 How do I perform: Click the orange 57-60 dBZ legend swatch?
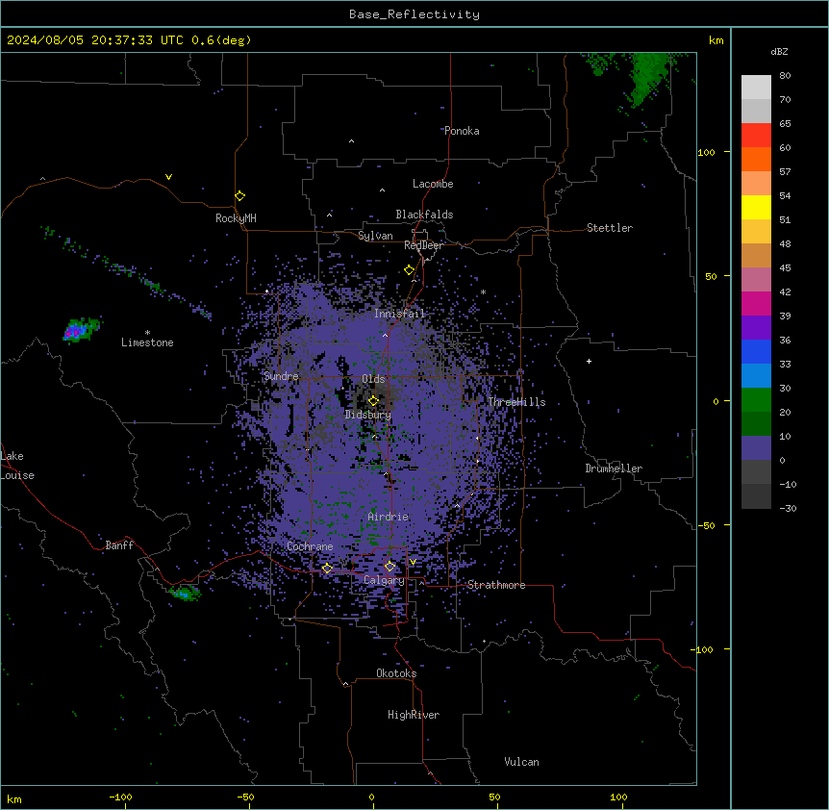pyautogui.click(x=756, y=159)
